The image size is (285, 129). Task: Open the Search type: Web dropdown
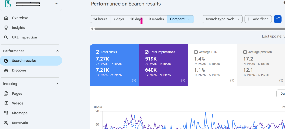tap(222, 19)
